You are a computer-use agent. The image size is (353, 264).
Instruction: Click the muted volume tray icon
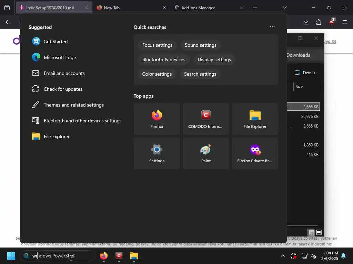313,256
